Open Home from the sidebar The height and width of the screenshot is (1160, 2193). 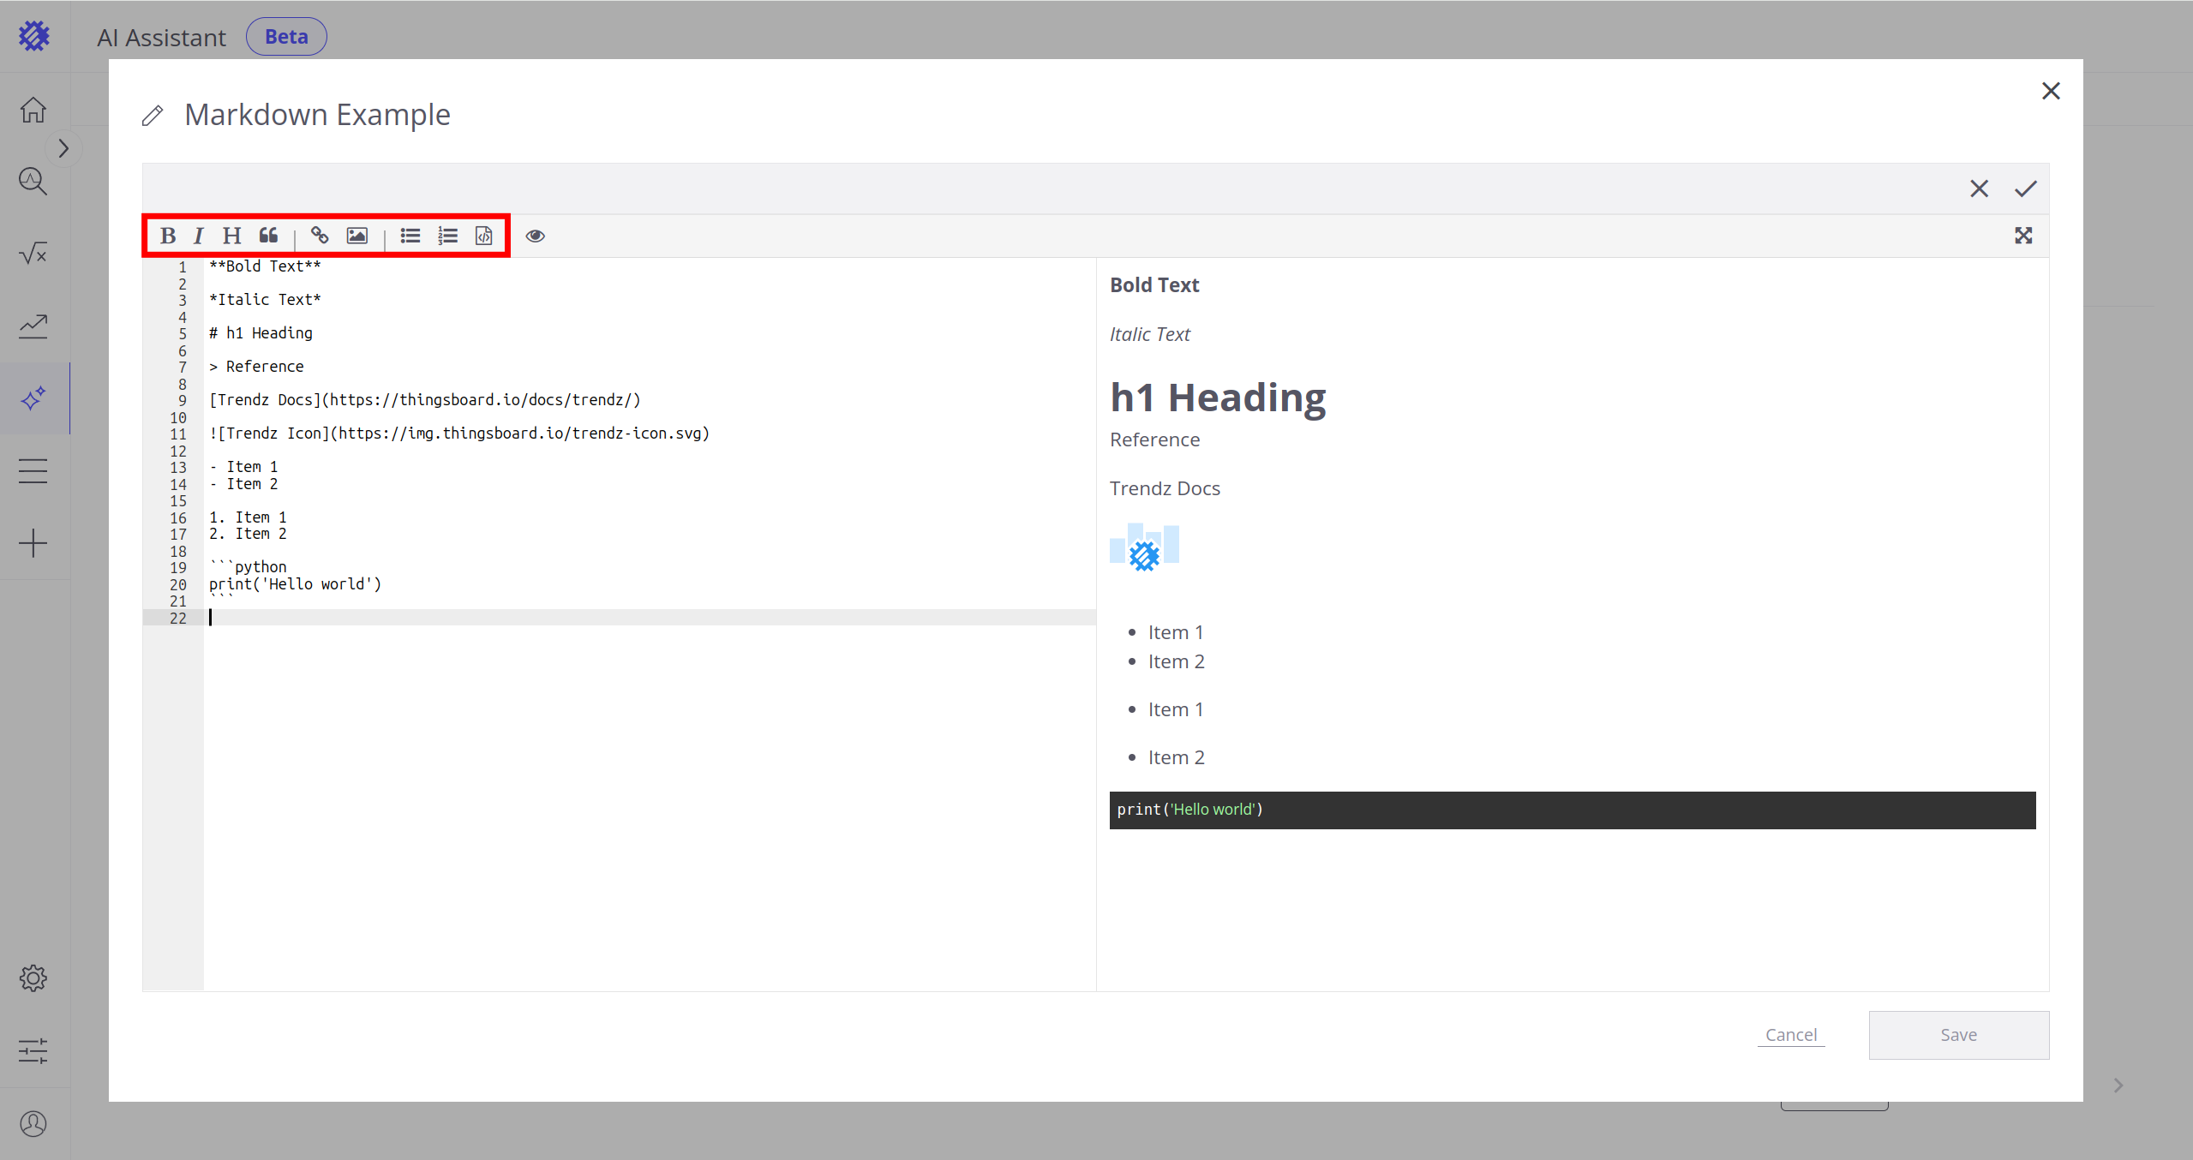[33, 110]
